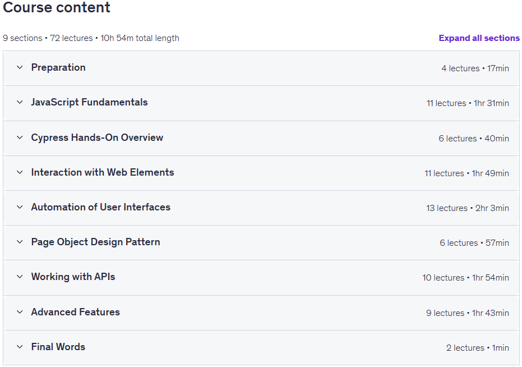Select the Working with APIs title

click(x=73, y=277)
